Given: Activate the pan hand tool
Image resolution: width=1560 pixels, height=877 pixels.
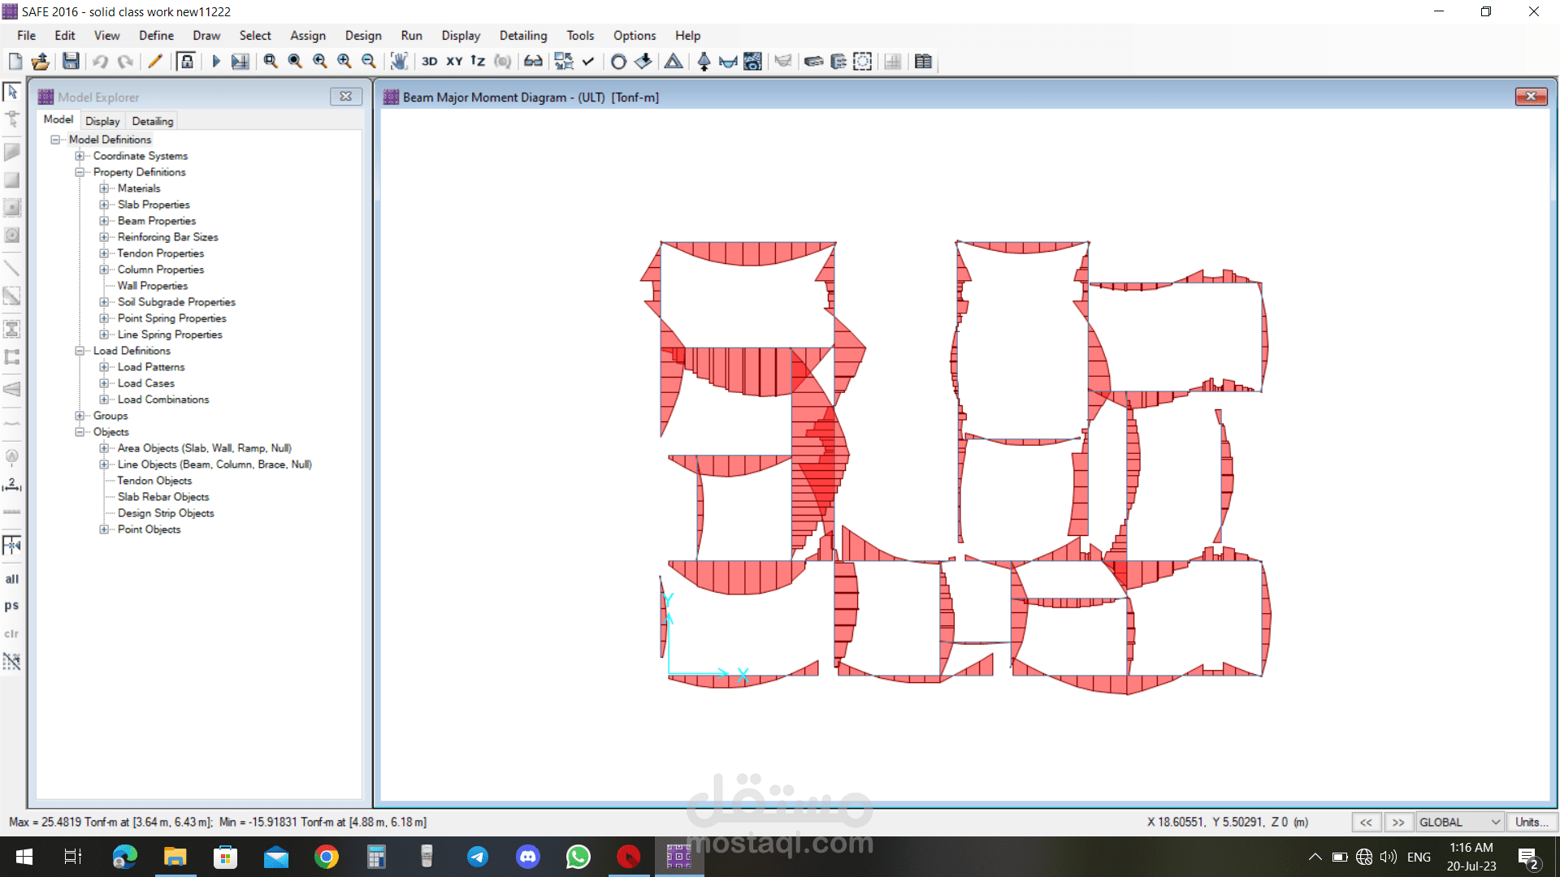Looking at the screenshot, I should tap(398, 61).
